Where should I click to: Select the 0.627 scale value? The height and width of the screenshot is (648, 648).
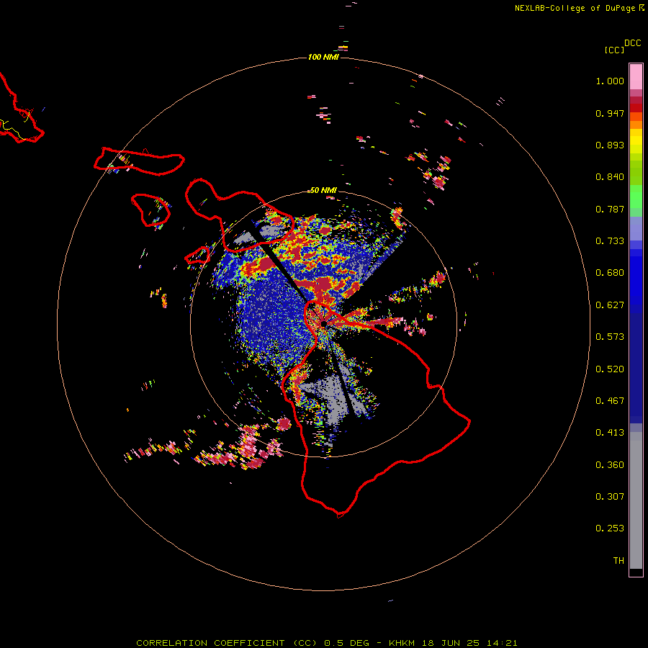point(610,305)
